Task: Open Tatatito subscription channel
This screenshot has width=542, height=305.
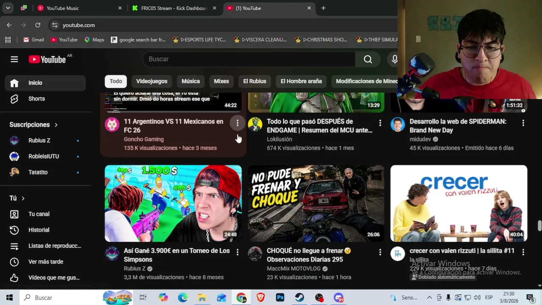Action: click(45, 172)
